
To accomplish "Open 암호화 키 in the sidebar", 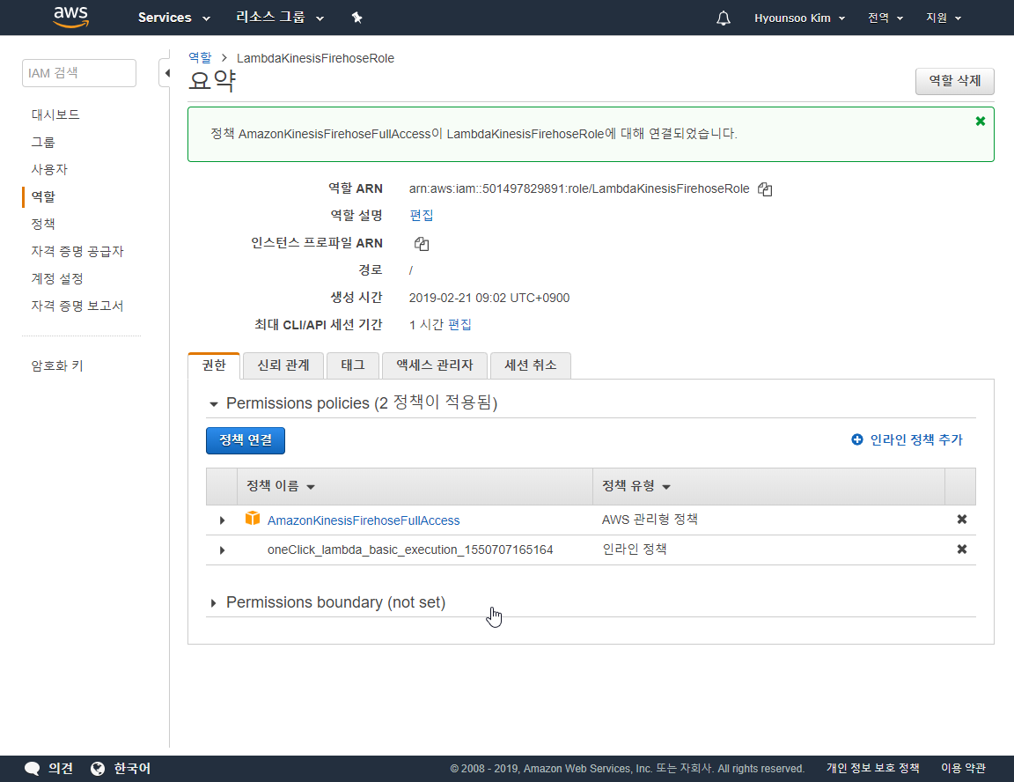I will 57,365.
